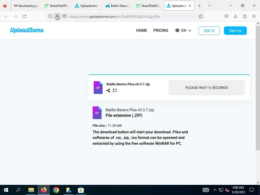
Task: Click the share icon under the file name
Action: click(x=108, y=90)
